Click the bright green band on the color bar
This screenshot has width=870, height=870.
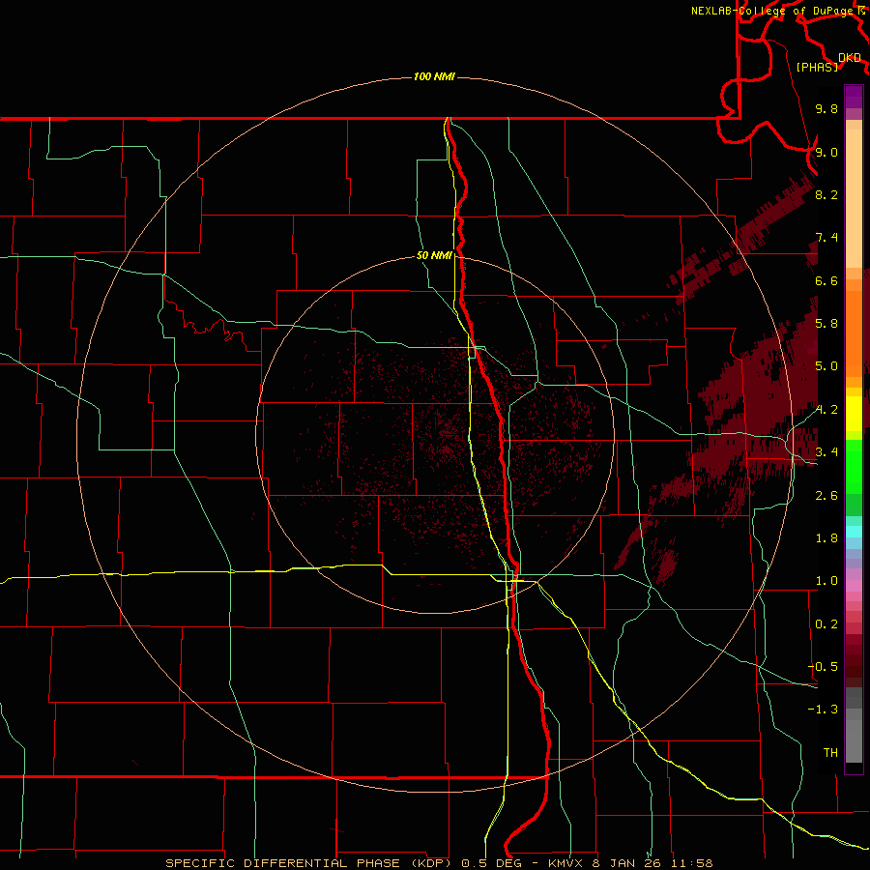point(854,467)
